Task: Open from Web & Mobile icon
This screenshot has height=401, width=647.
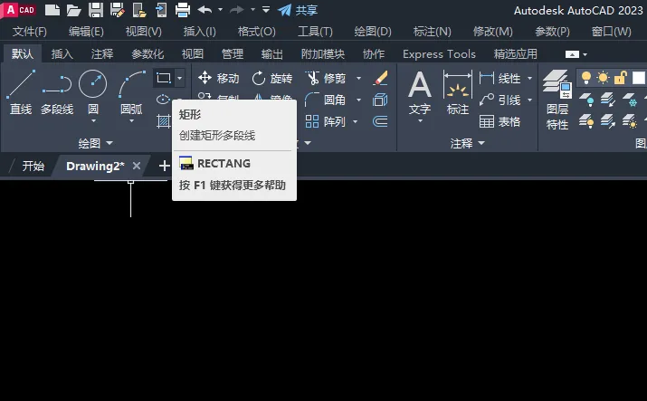Action: 139,10
